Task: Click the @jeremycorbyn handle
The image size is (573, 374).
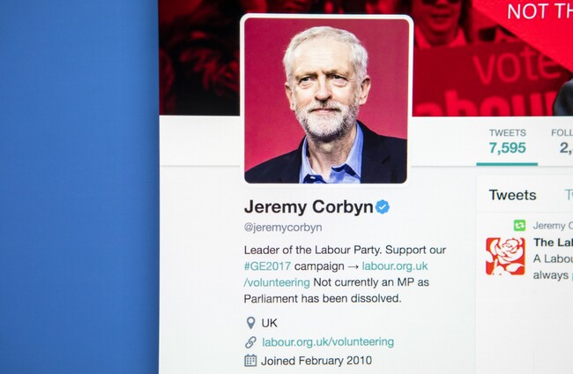Action: 283,227
